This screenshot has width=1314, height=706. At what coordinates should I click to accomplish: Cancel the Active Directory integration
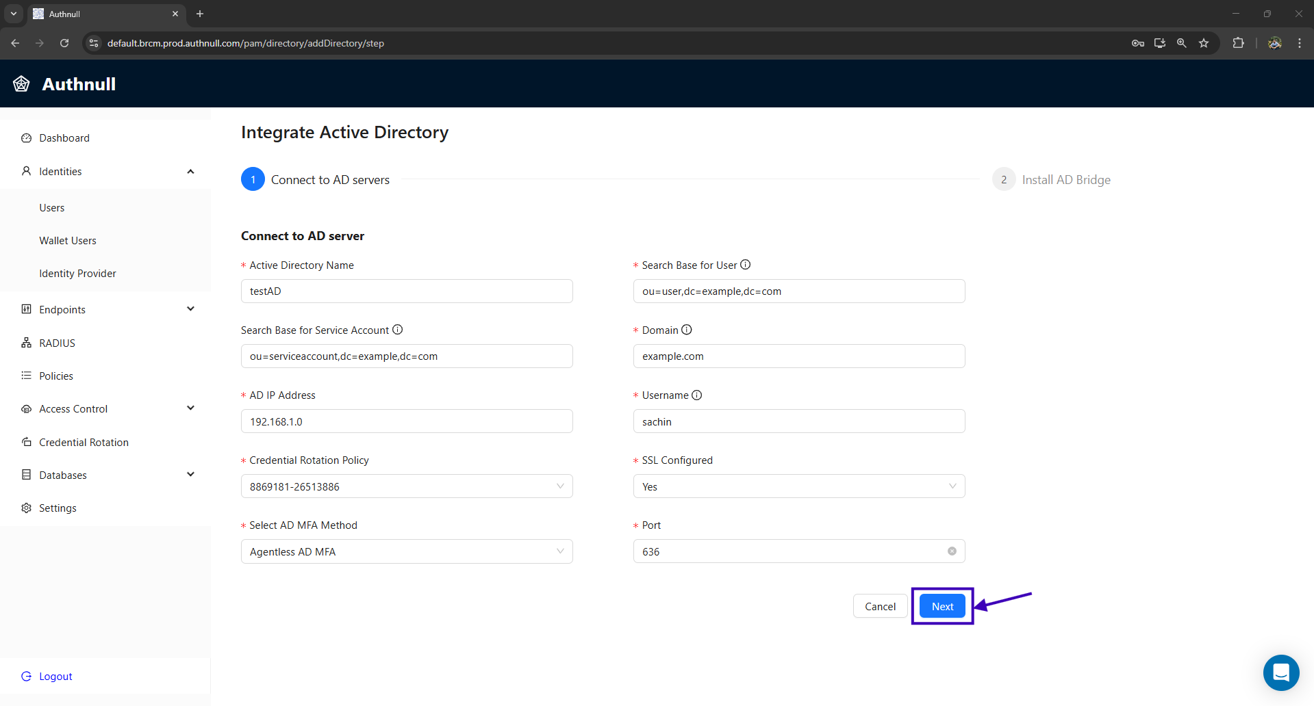point(880,606)
